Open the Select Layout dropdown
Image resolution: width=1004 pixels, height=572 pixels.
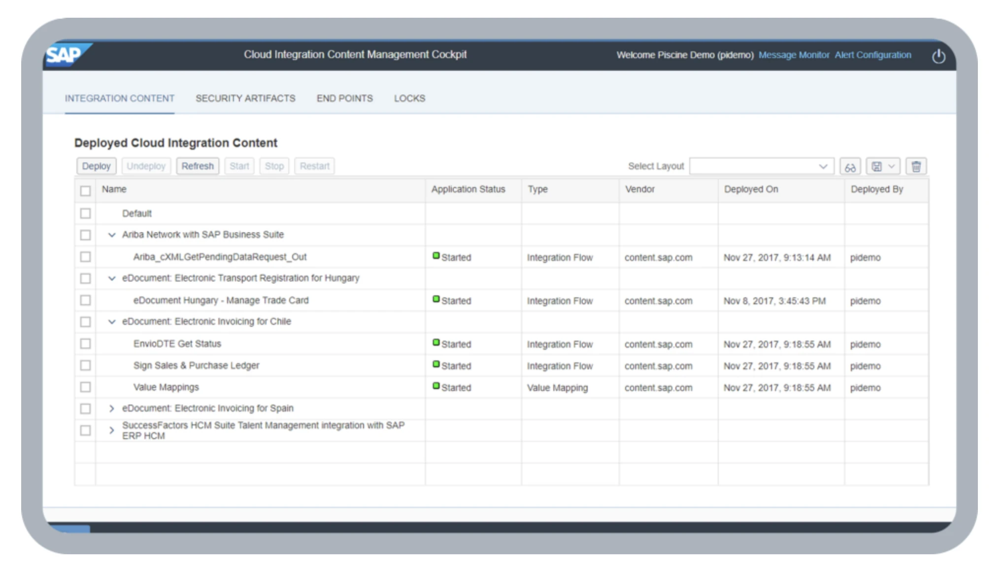762,166
